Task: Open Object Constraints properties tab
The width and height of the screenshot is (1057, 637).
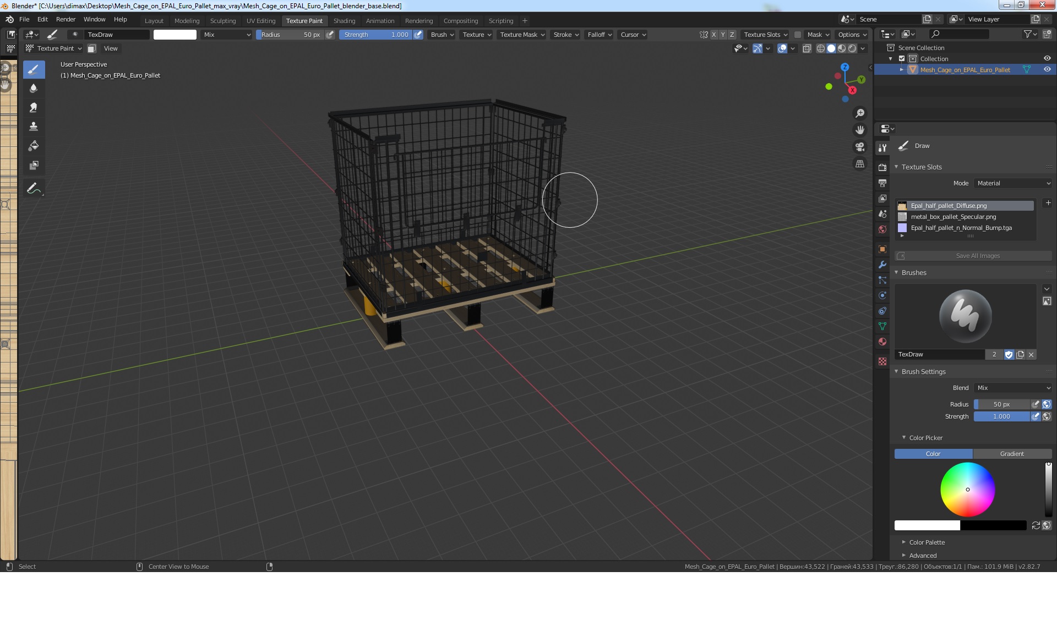Action: click(x=882, y=311)
